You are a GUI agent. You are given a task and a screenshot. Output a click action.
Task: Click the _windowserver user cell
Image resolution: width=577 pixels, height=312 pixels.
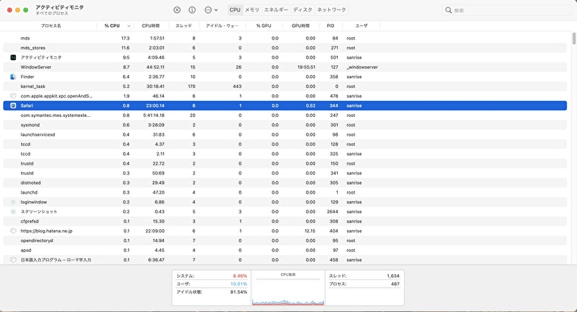[362, 67]
